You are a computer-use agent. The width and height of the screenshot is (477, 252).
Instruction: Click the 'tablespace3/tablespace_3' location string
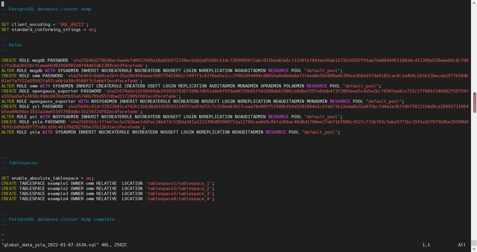click(178, 194)
